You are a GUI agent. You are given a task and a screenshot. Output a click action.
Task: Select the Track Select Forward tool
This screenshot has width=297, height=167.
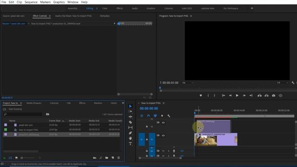tap(130, 111)
